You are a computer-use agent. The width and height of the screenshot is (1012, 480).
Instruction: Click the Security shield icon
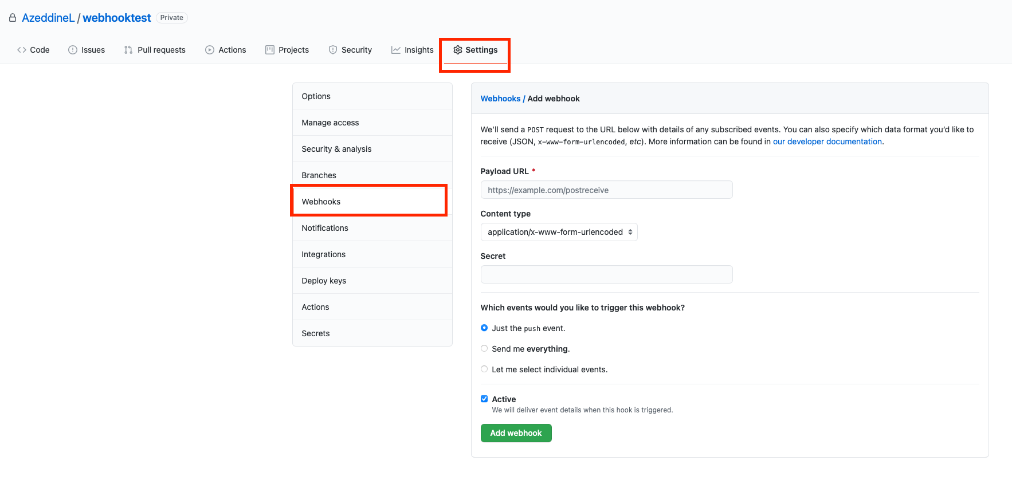tap(333, 50)
